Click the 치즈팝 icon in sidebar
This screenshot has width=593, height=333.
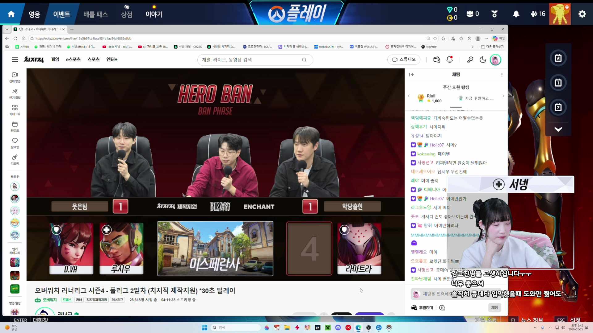pyautogui.click(x=15, y=158)
